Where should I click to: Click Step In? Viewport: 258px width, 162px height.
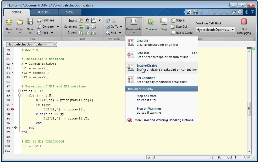tap(178, 21)
